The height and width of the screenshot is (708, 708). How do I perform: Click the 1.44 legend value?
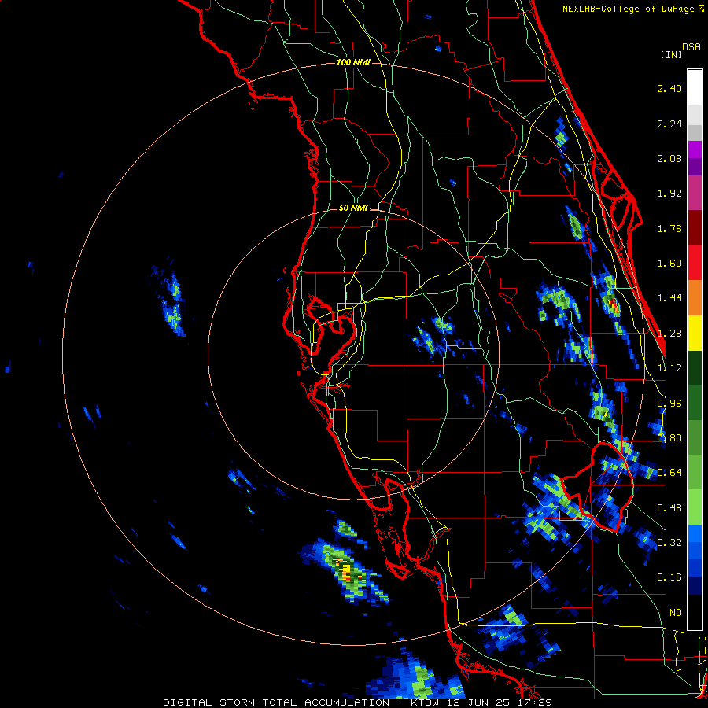(x=669, y=298)
